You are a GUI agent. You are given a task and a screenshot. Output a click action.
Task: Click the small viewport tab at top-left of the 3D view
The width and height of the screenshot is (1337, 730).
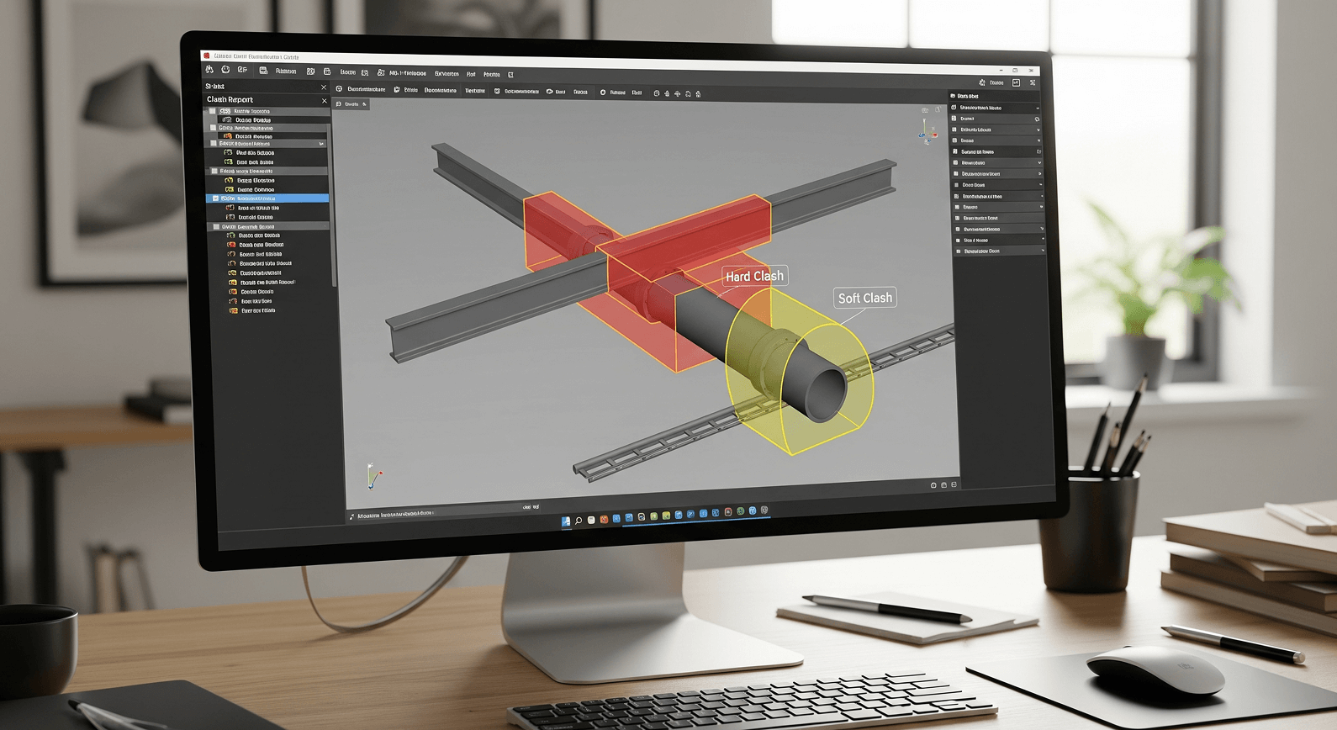[351, 104]
